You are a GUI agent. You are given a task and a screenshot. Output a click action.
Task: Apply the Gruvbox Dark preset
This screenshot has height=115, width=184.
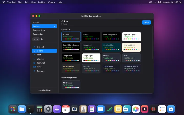pyautogui.click(x=71, y=68)
